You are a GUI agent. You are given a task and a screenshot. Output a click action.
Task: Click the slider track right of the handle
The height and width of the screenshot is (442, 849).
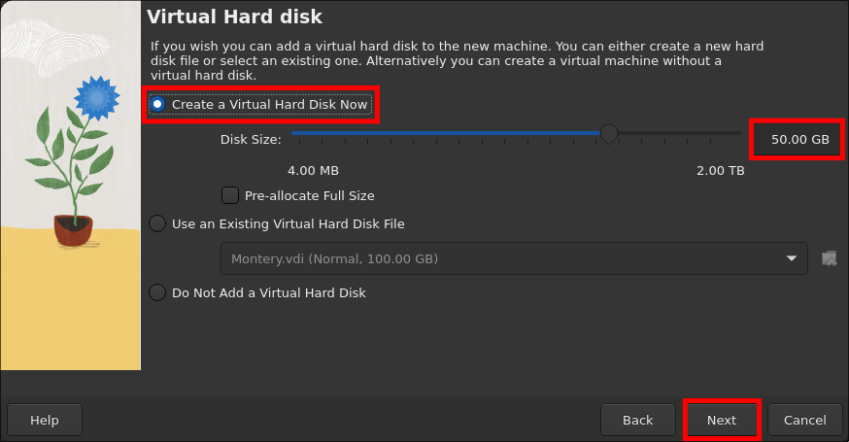(x=680, y=133)
